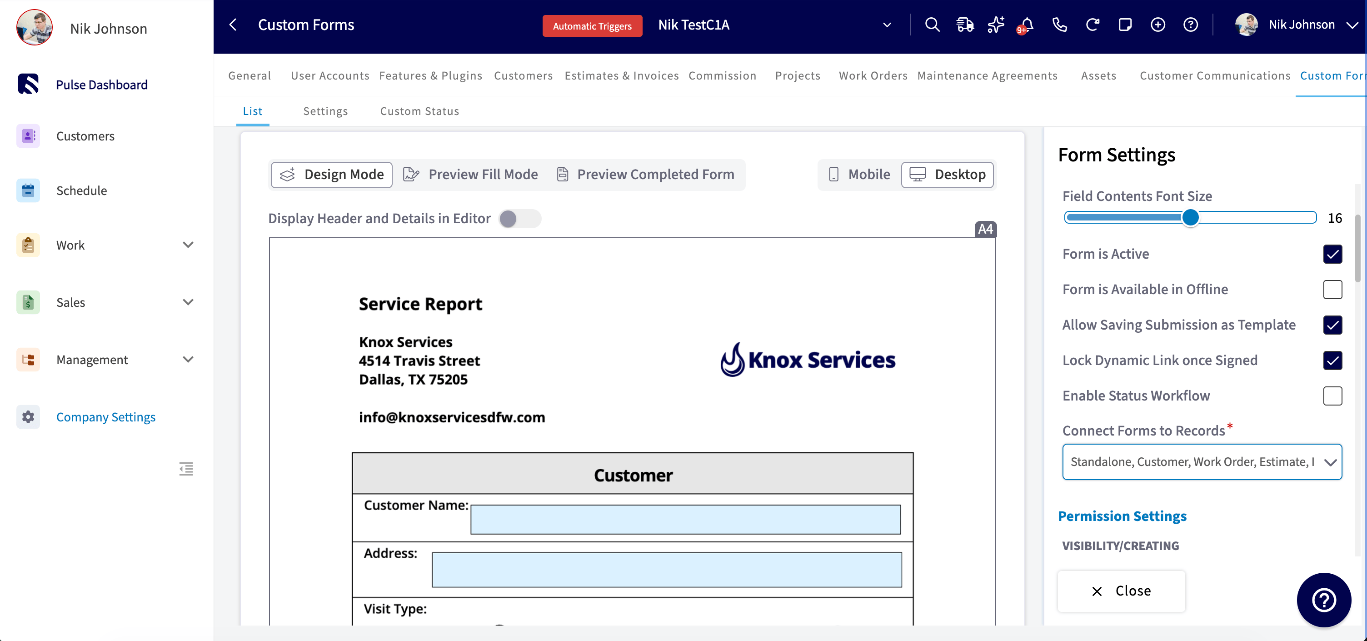This screenshot has height=641, width=1367.
Task: Click the delivery truck icon
Action: point(965,25)
